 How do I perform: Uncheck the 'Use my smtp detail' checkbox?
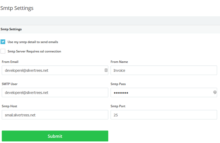(3, 42)
